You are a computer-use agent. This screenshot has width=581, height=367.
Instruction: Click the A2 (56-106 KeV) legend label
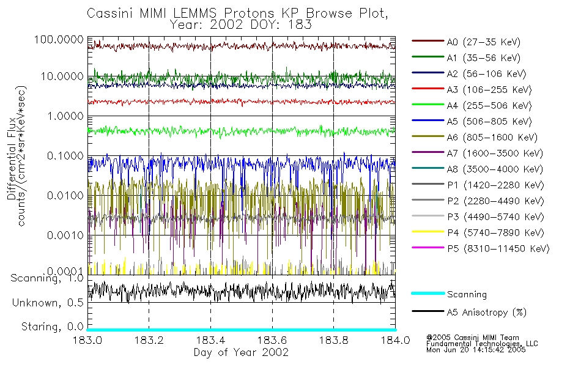pos(486,74)
